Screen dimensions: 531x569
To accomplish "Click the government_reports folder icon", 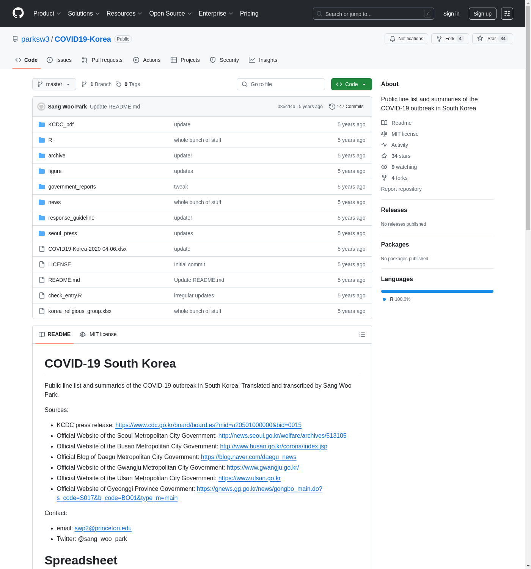I will pos(42,187).
